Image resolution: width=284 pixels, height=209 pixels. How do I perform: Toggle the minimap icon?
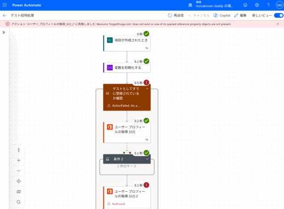tap(19, 192)
